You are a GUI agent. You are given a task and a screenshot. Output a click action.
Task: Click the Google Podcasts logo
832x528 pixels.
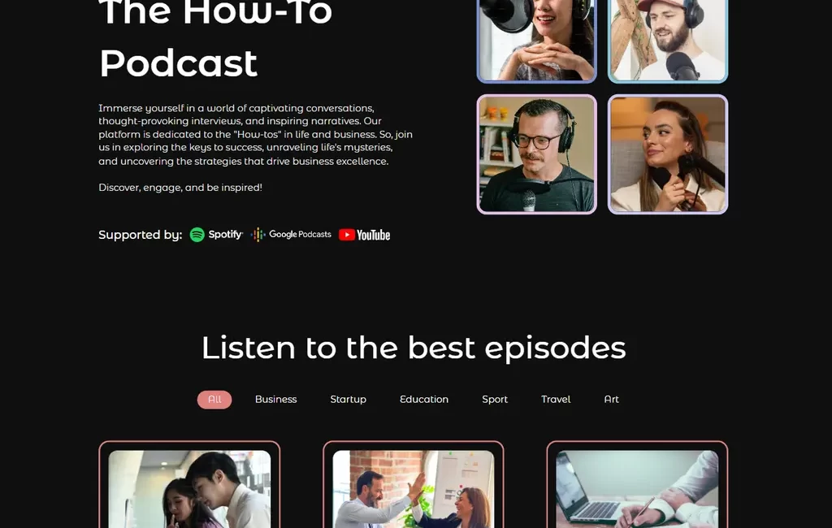291,235
